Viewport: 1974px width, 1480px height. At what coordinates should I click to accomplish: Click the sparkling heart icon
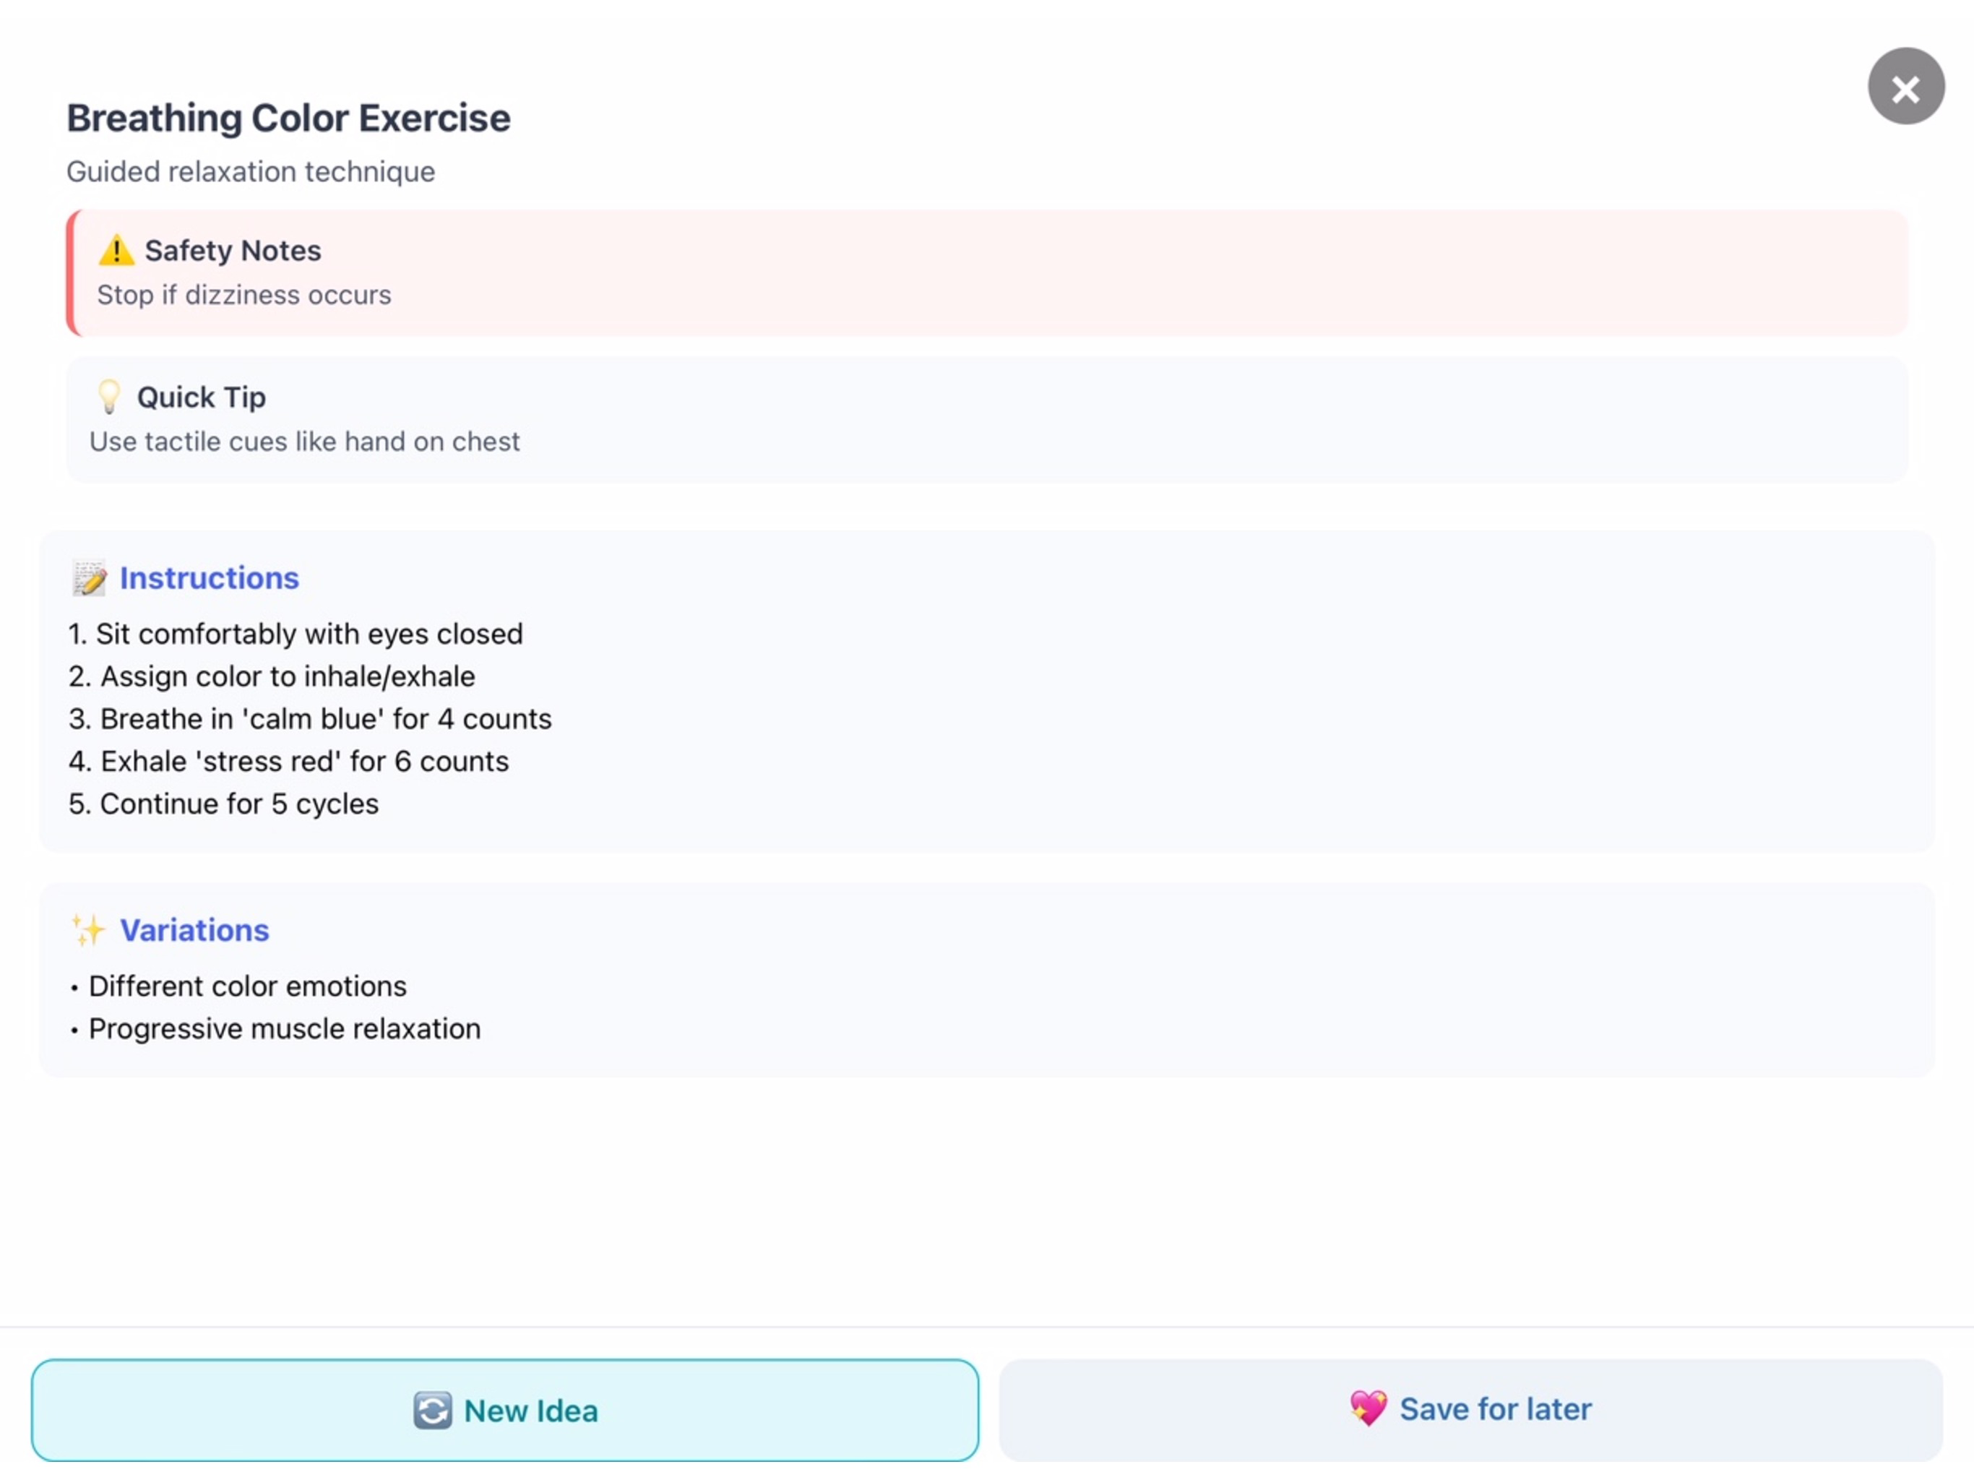point(1368,1408)
